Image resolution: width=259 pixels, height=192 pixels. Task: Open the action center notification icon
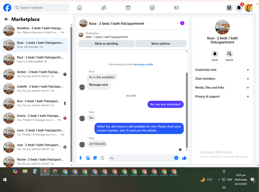pyautogui.click(x=253, y=180)
